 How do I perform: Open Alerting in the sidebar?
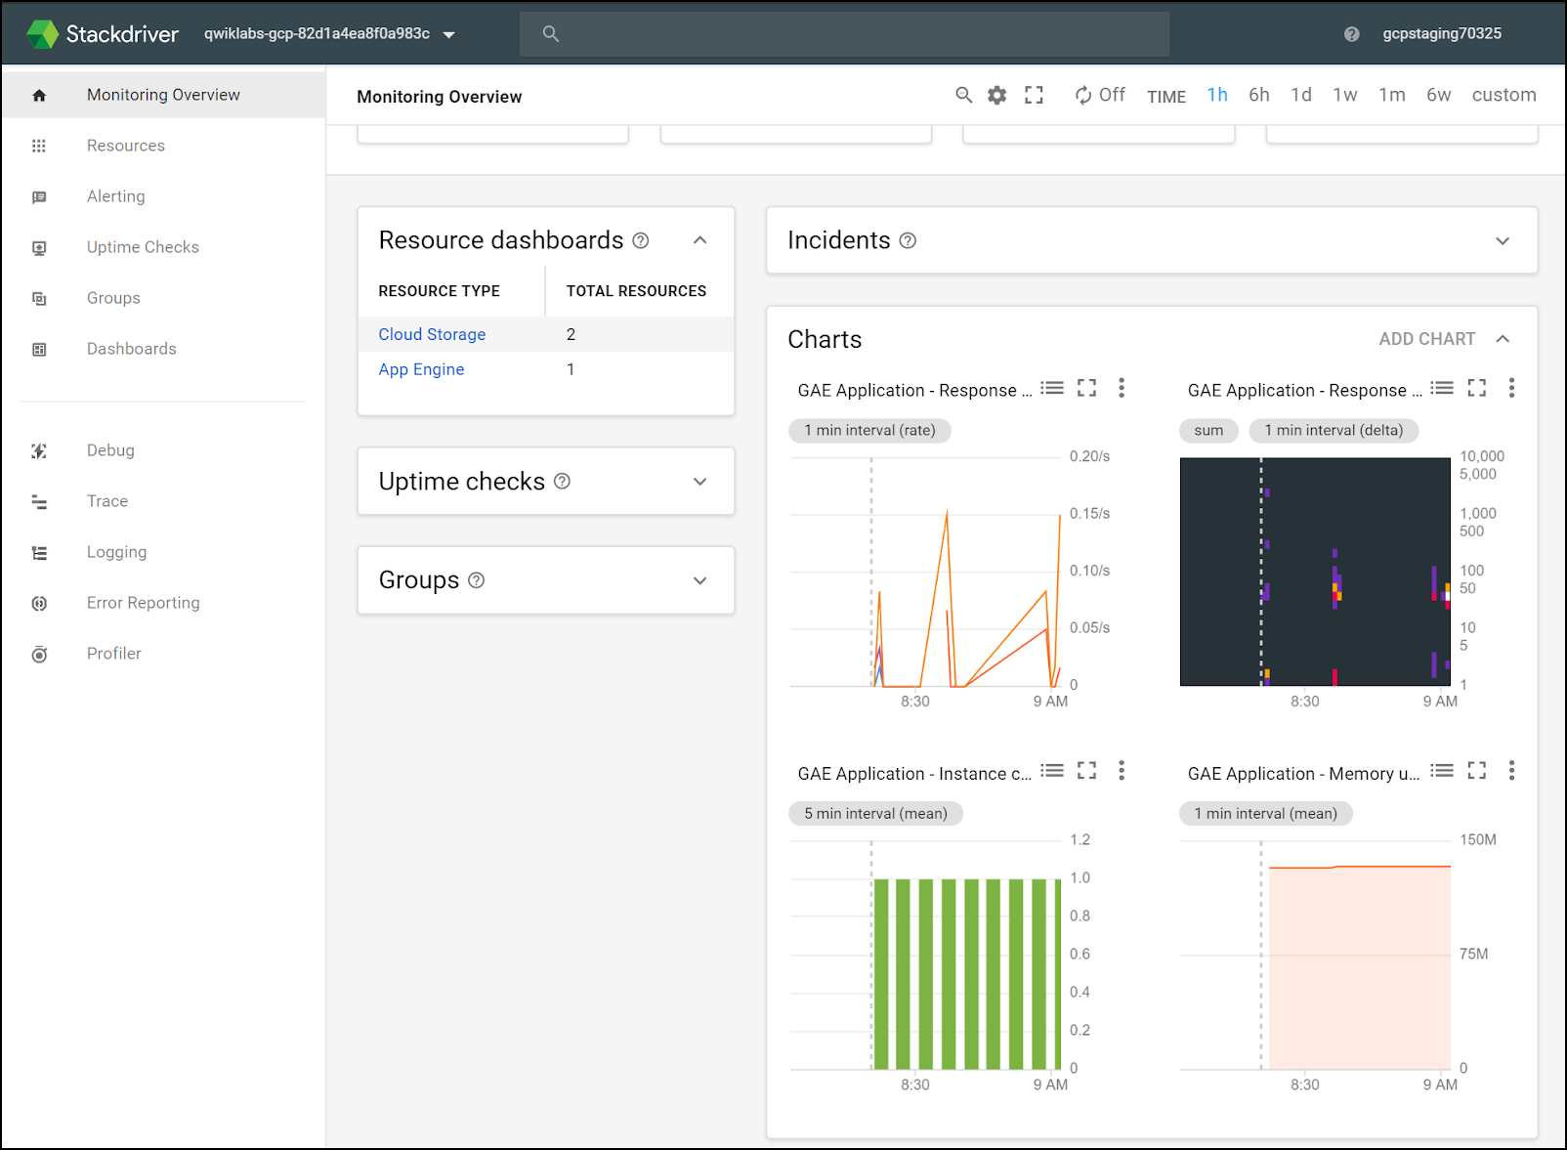click(115, 196)
